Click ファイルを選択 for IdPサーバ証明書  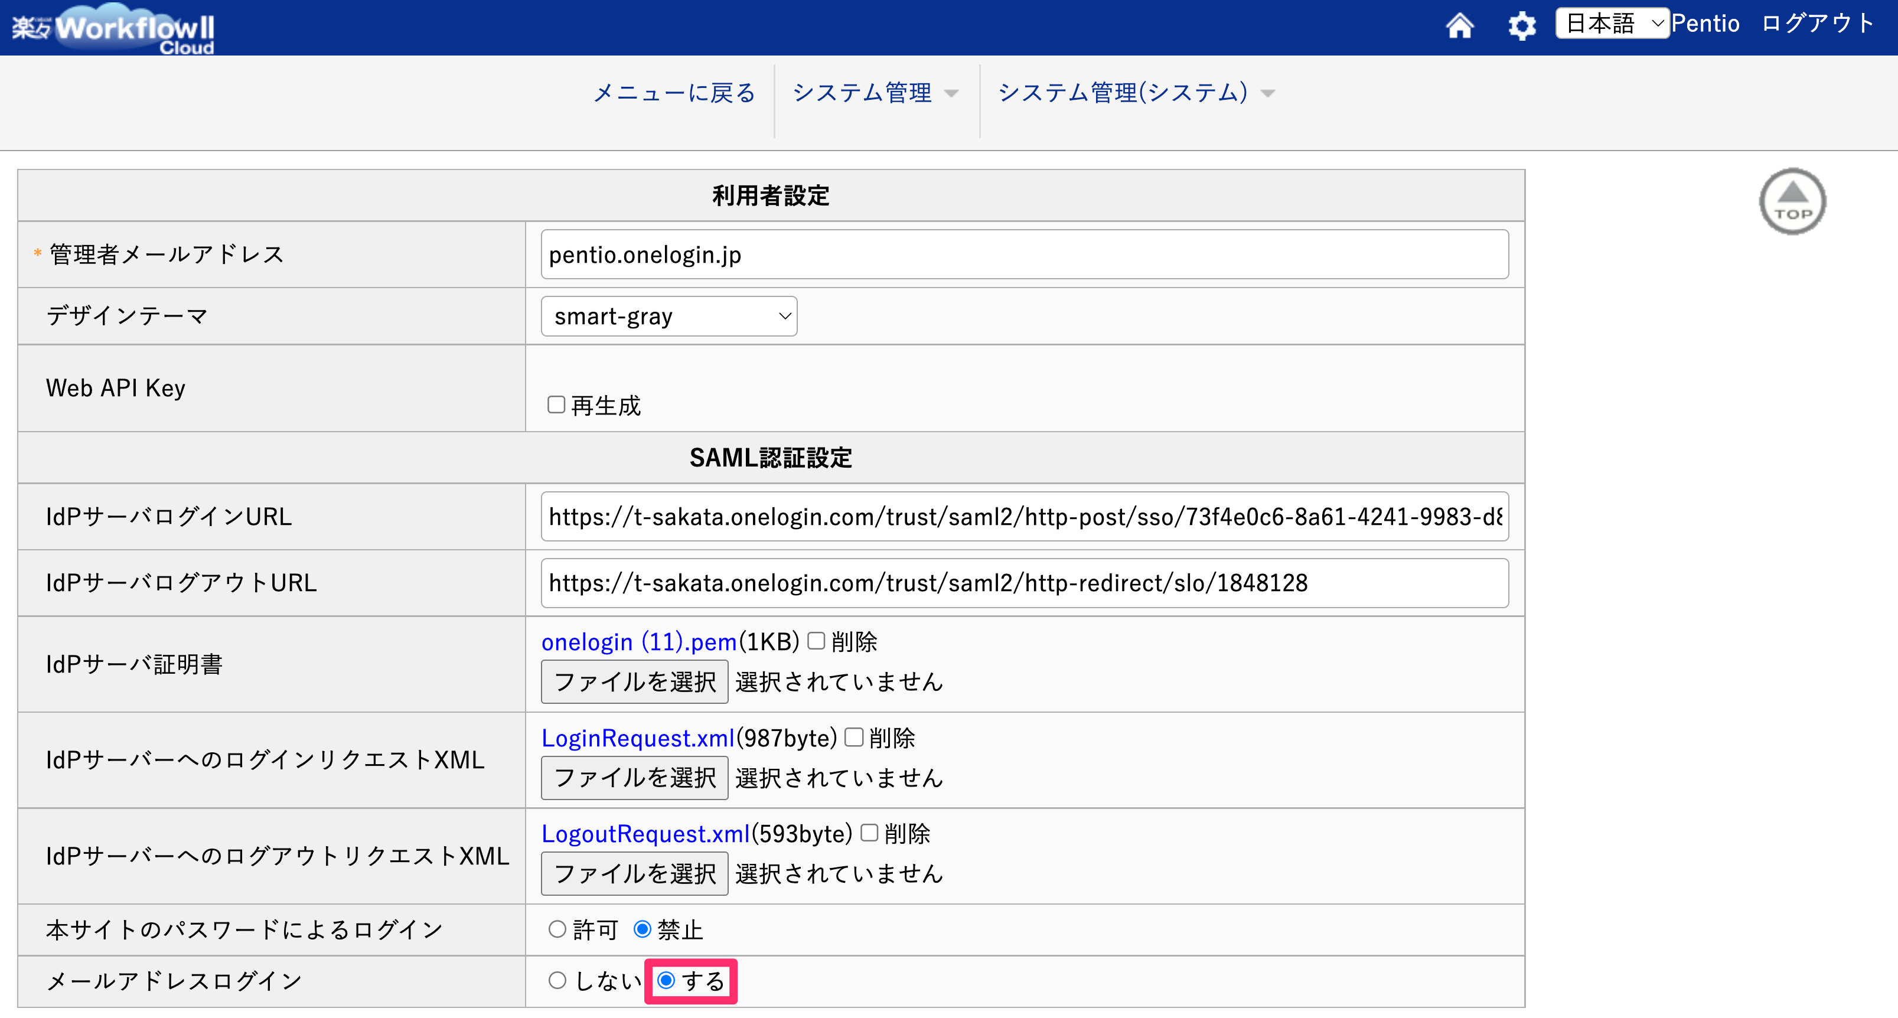click(x=634, y=681)
